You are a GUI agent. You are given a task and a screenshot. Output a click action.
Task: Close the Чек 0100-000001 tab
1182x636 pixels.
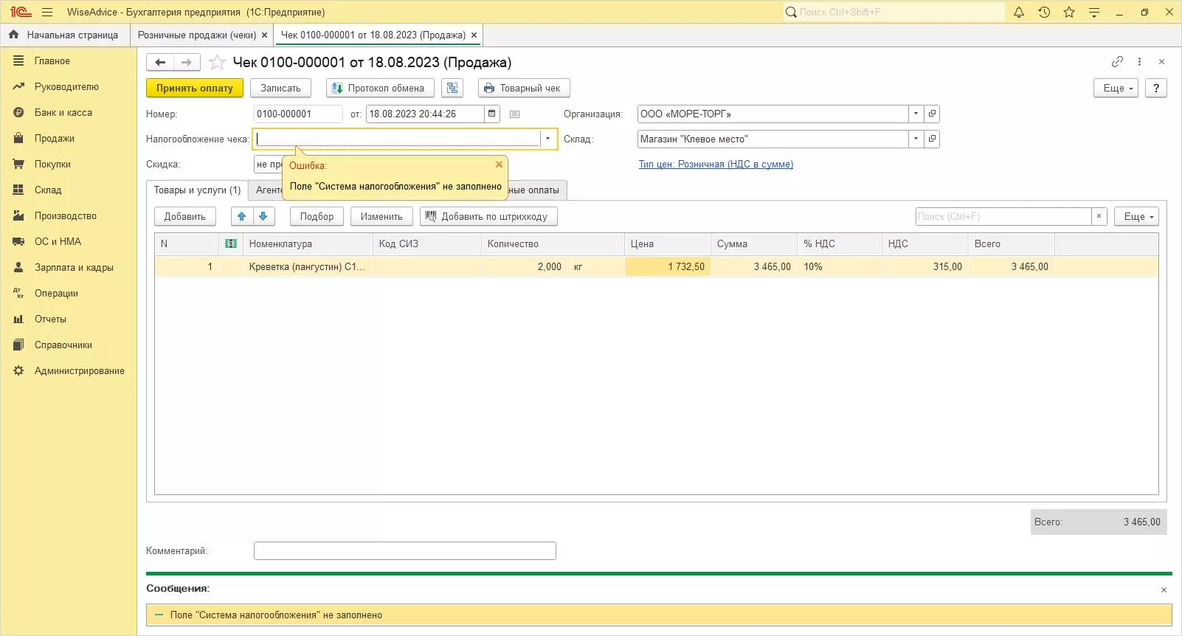(474, 35)
